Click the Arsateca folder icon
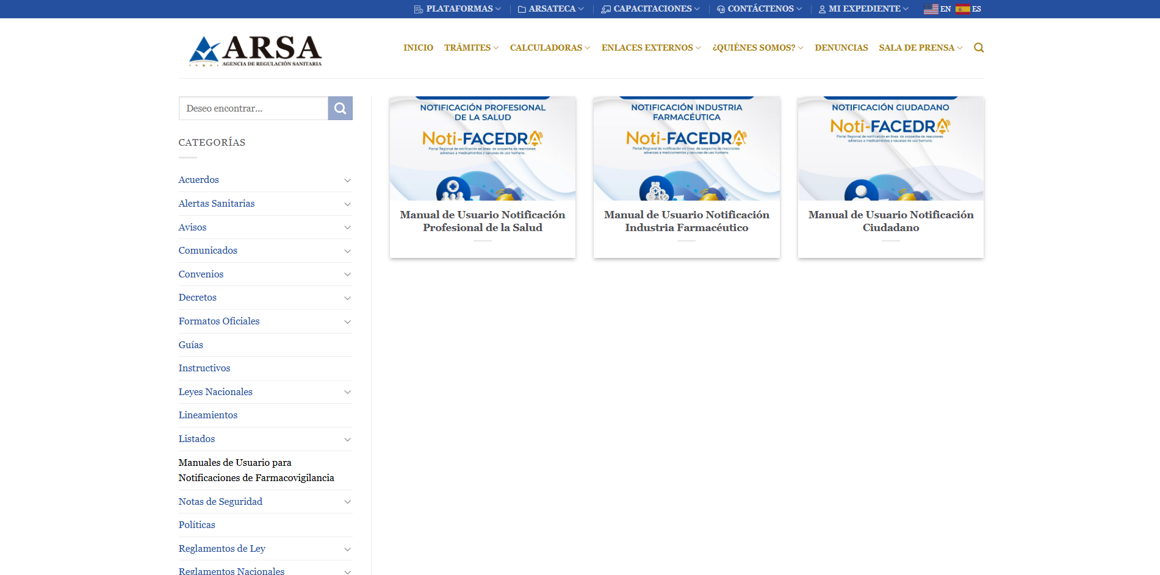 pyautogui.click(x=522, y=9)
